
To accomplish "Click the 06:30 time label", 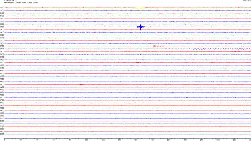I will (x=2, y=43).
